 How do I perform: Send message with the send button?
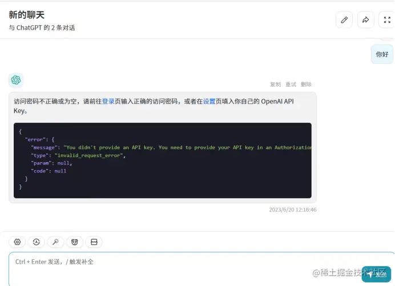pyautogui.click(x=376, y=274)
